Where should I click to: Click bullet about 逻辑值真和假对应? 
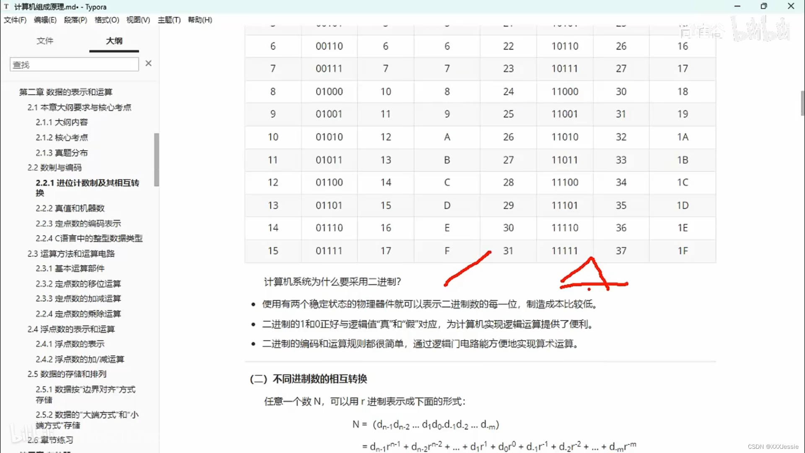pyautogui.click(x=428, y=324)
